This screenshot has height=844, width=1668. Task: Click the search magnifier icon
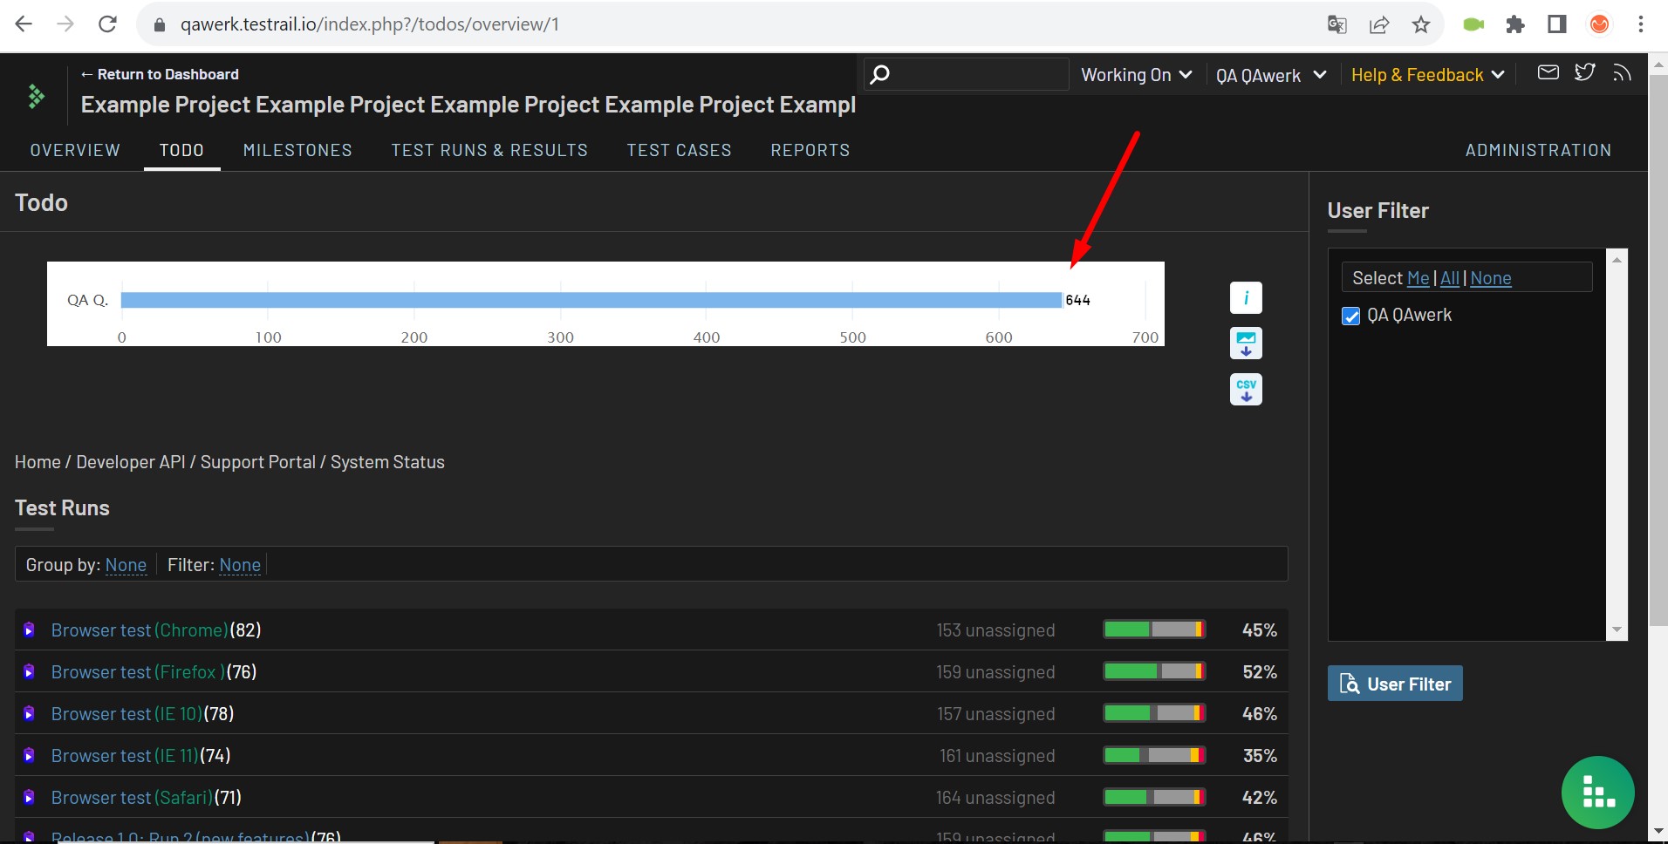[x=880, y=74]
